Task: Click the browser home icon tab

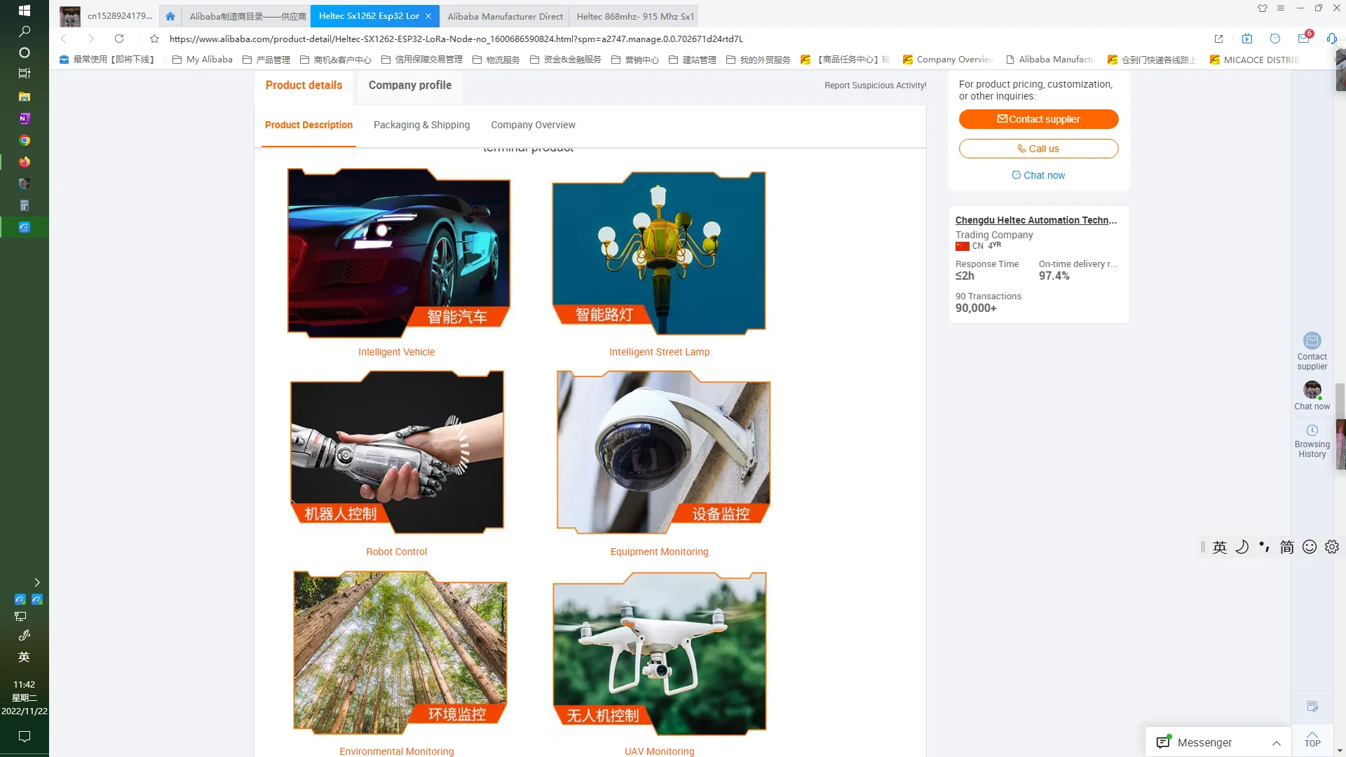Action: pyautogui.click(x=170, y=16)
